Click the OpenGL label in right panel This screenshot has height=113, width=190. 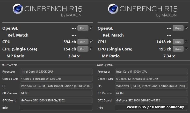pos(105,28)
